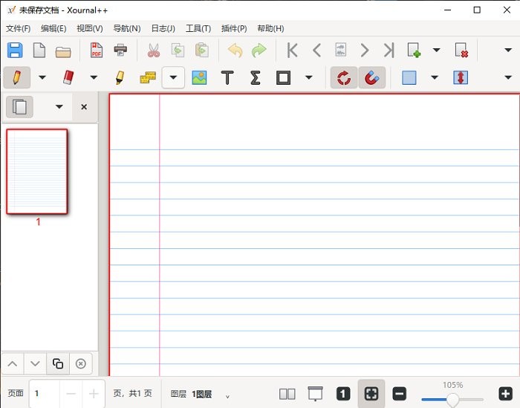This screenshot has width=520, height=408.
Task: Select the page 1 thumbnail
Action: (x=37, y=171)
